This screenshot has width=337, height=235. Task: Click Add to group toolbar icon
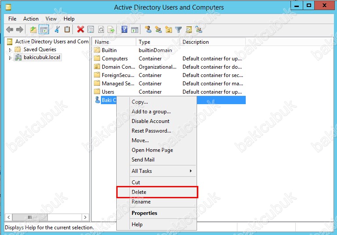point(199,29)
